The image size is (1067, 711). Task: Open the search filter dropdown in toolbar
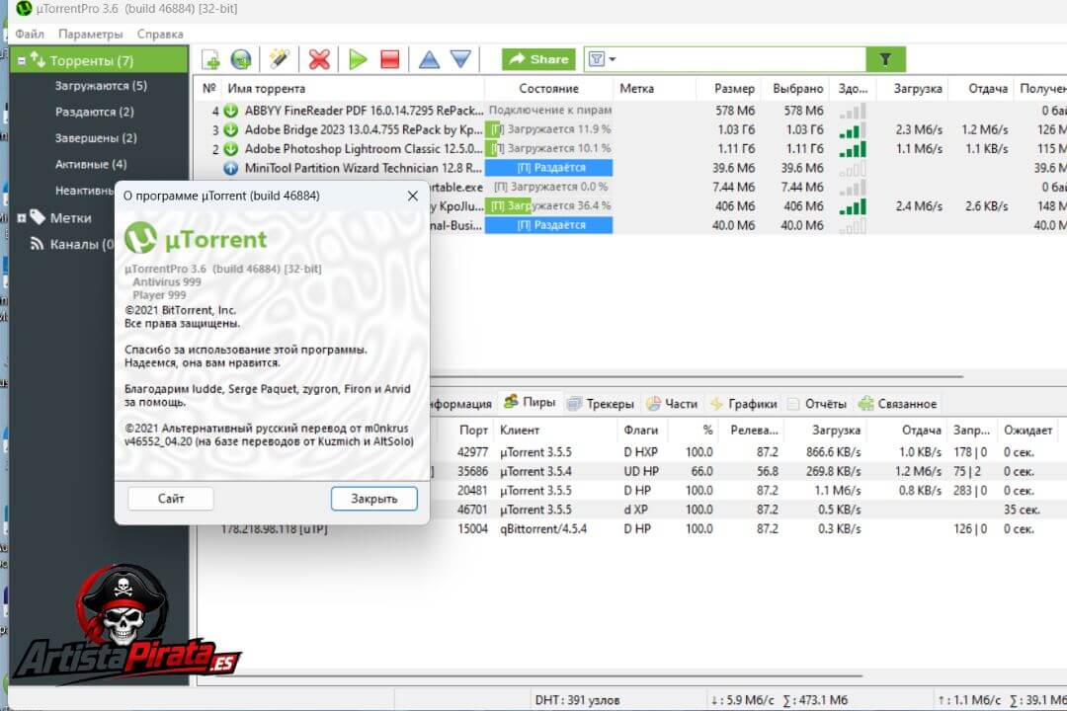coord(603,59)
